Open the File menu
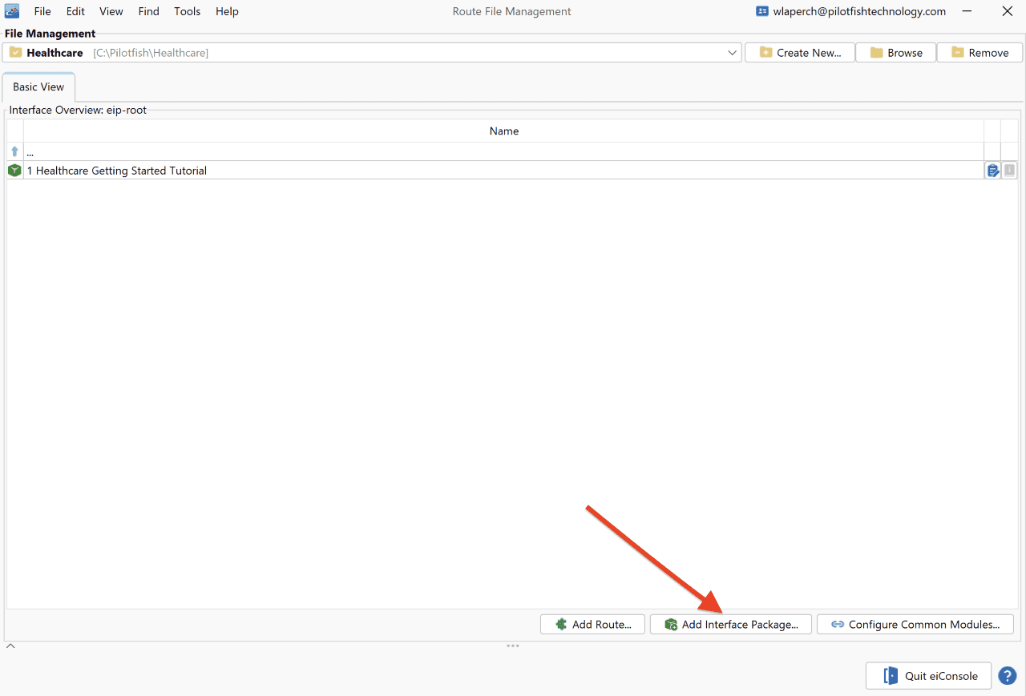This screenshot has height=696, width=1026. (x=42, y=11)
